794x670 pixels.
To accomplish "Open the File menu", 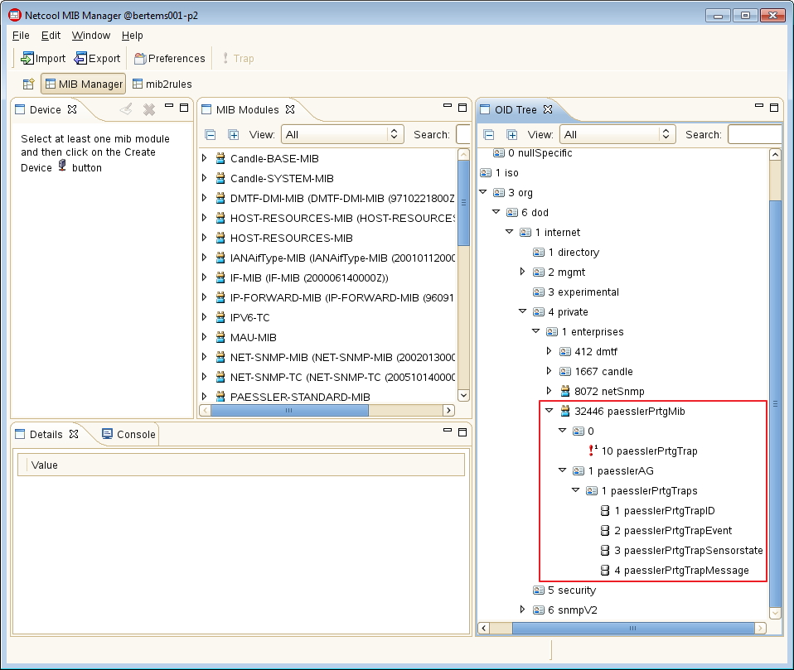I will (x=21, y=36).
